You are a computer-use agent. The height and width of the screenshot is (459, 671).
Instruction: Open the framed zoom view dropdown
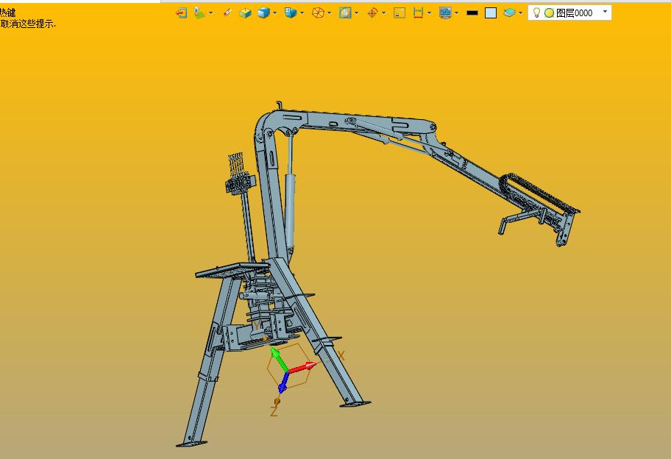(x=356, y=13)
